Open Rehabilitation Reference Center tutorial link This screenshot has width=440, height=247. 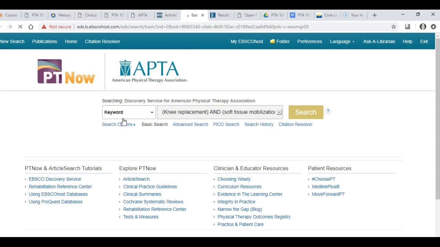(x=60, y=187)
